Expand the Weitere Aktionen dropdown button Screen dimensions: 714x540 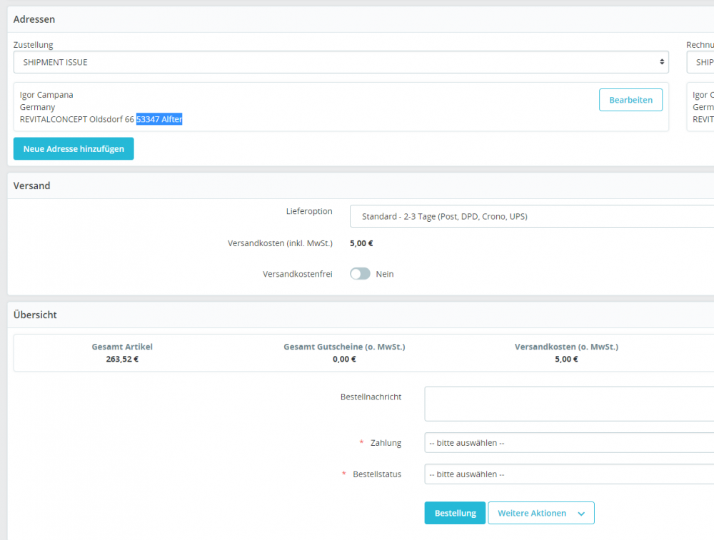tap(541, 513)
